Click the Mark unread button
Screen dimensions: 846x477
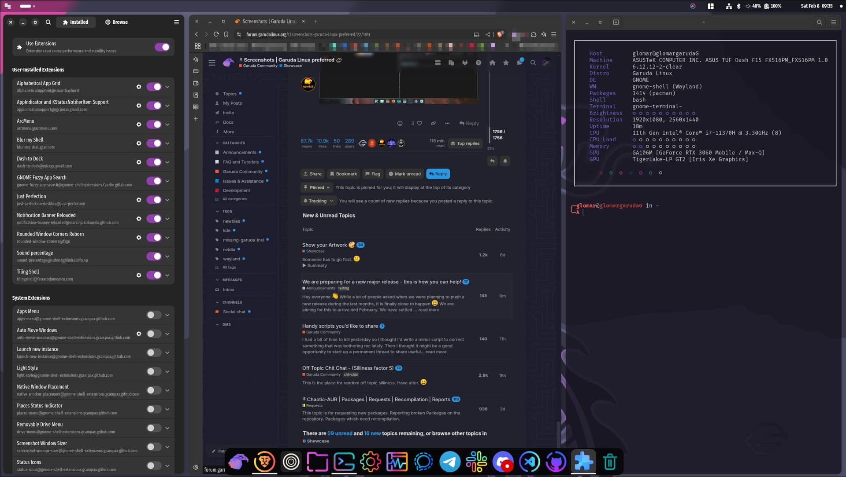404,174
